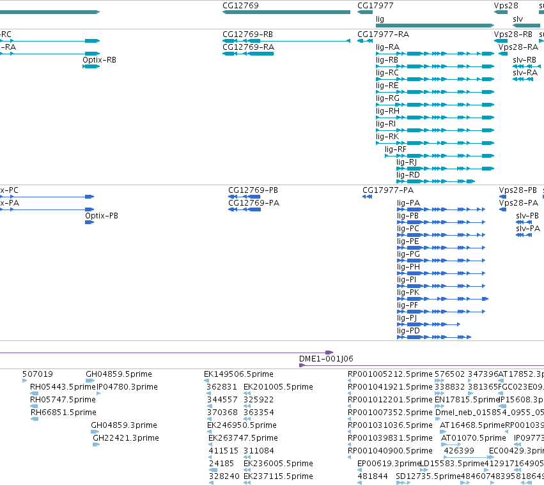544x486 pixels.
Task: Click EST EK263747.5prime
Action: [243, 438]
